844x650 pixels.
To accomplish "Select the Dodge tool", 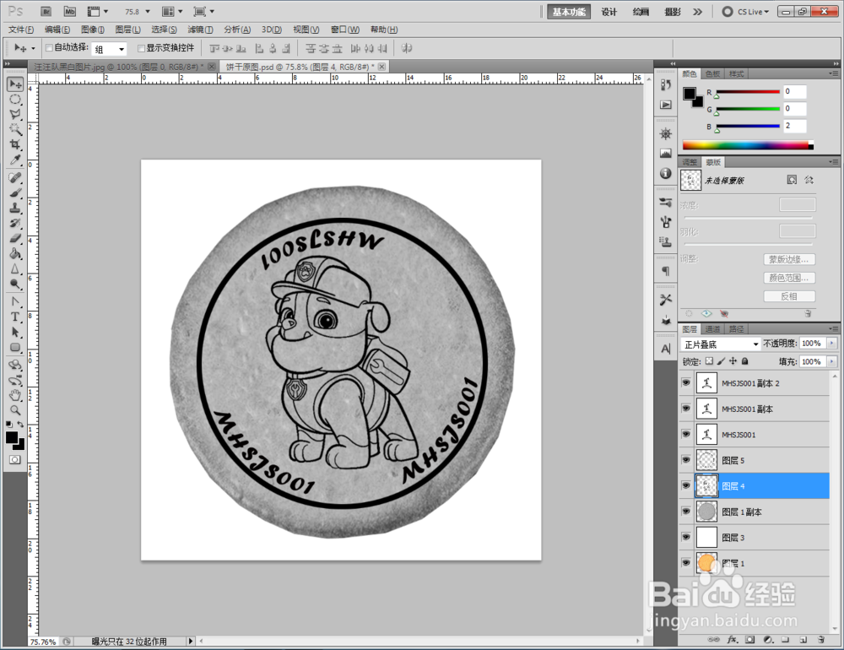I will click(x=15, y=284).
